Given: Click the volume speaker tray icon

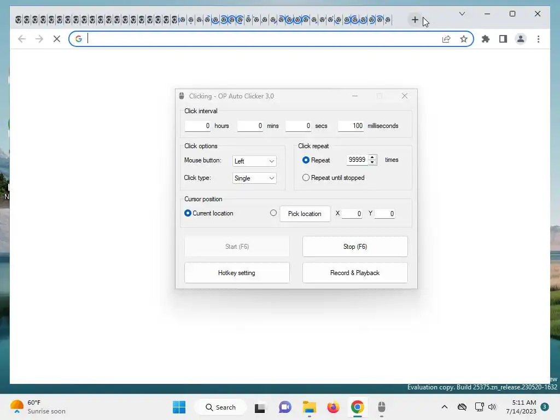Looking at the screenshot, I should pos(493,407).
